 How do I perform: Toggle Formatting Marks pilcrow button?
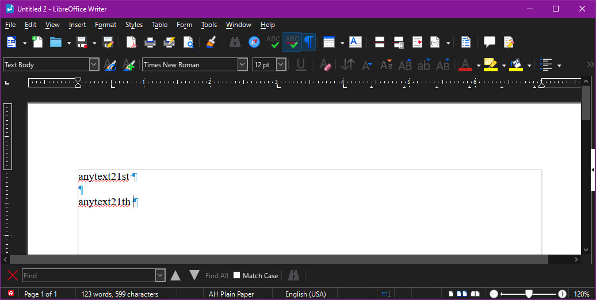coord(309,42)
